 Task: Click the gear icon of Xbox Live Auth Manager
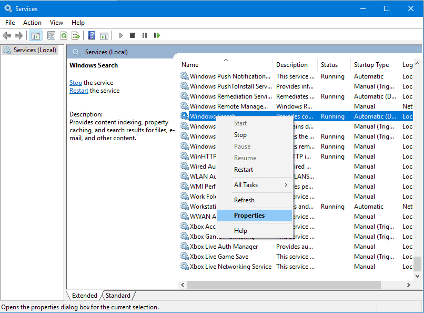pyautogui.click(x=185, y=247)
